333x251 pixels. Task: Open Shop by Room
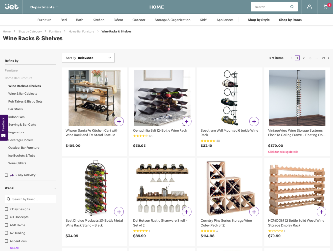click(x=290, y=20)
